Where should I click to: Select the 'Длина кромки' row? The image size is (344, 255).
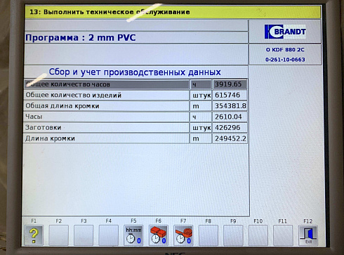(x=135, y=138)
